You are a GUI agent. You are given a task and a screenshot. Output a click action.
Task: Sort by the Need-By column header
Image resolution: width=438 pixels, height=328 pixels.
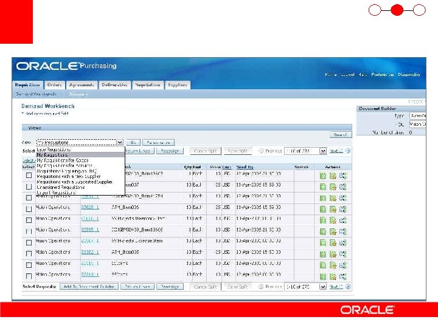[245, 167]
